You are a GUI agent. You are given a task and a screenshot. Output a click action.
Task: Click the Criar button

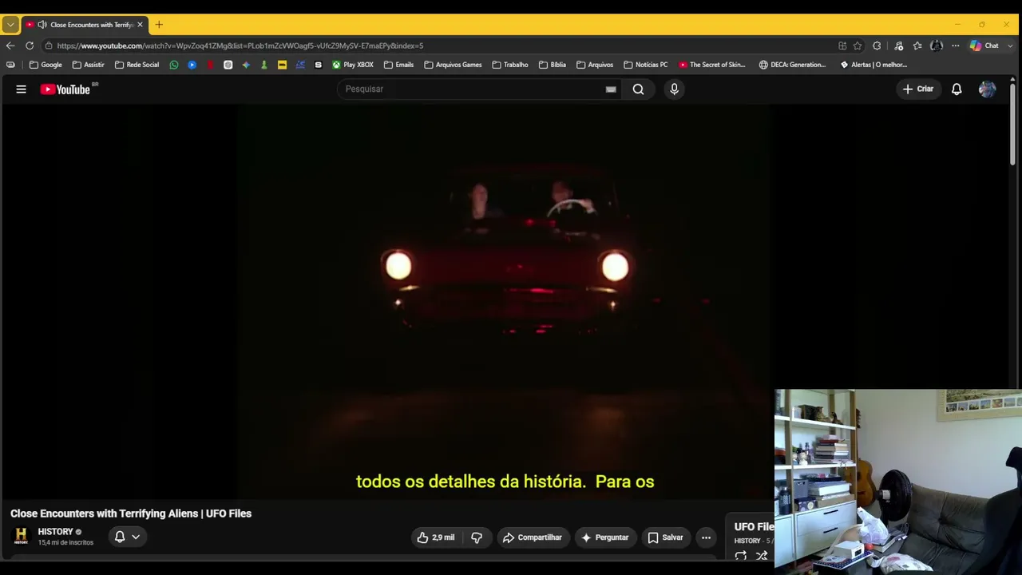(918, 89)
